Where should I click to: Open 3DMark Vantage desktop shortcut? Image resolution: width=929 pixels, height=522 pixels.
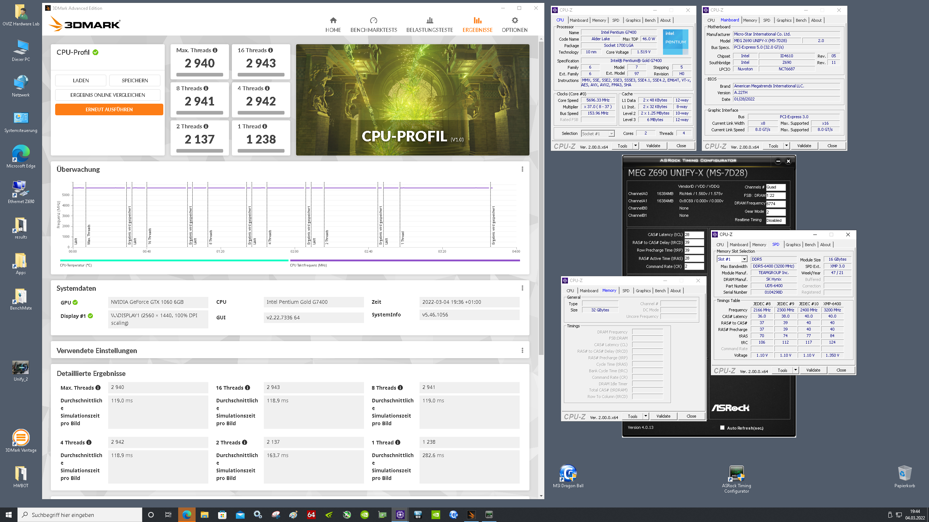pos(21,441)
